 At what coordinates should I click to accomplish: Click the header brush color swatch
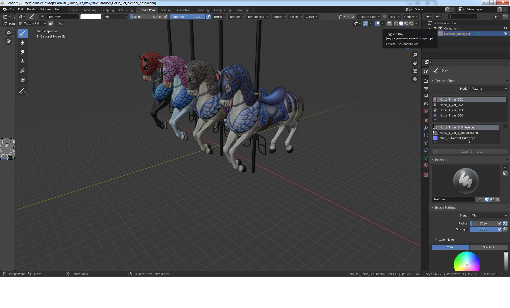click(x=91, y=17)
